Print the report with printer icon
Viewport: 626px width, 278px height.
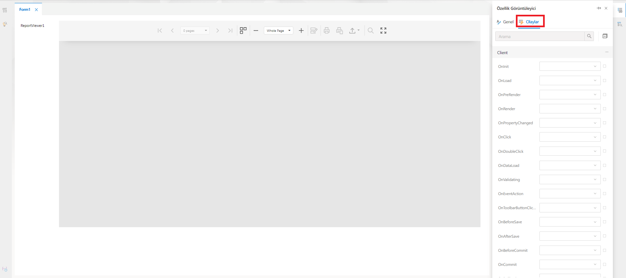click(327, 30)
